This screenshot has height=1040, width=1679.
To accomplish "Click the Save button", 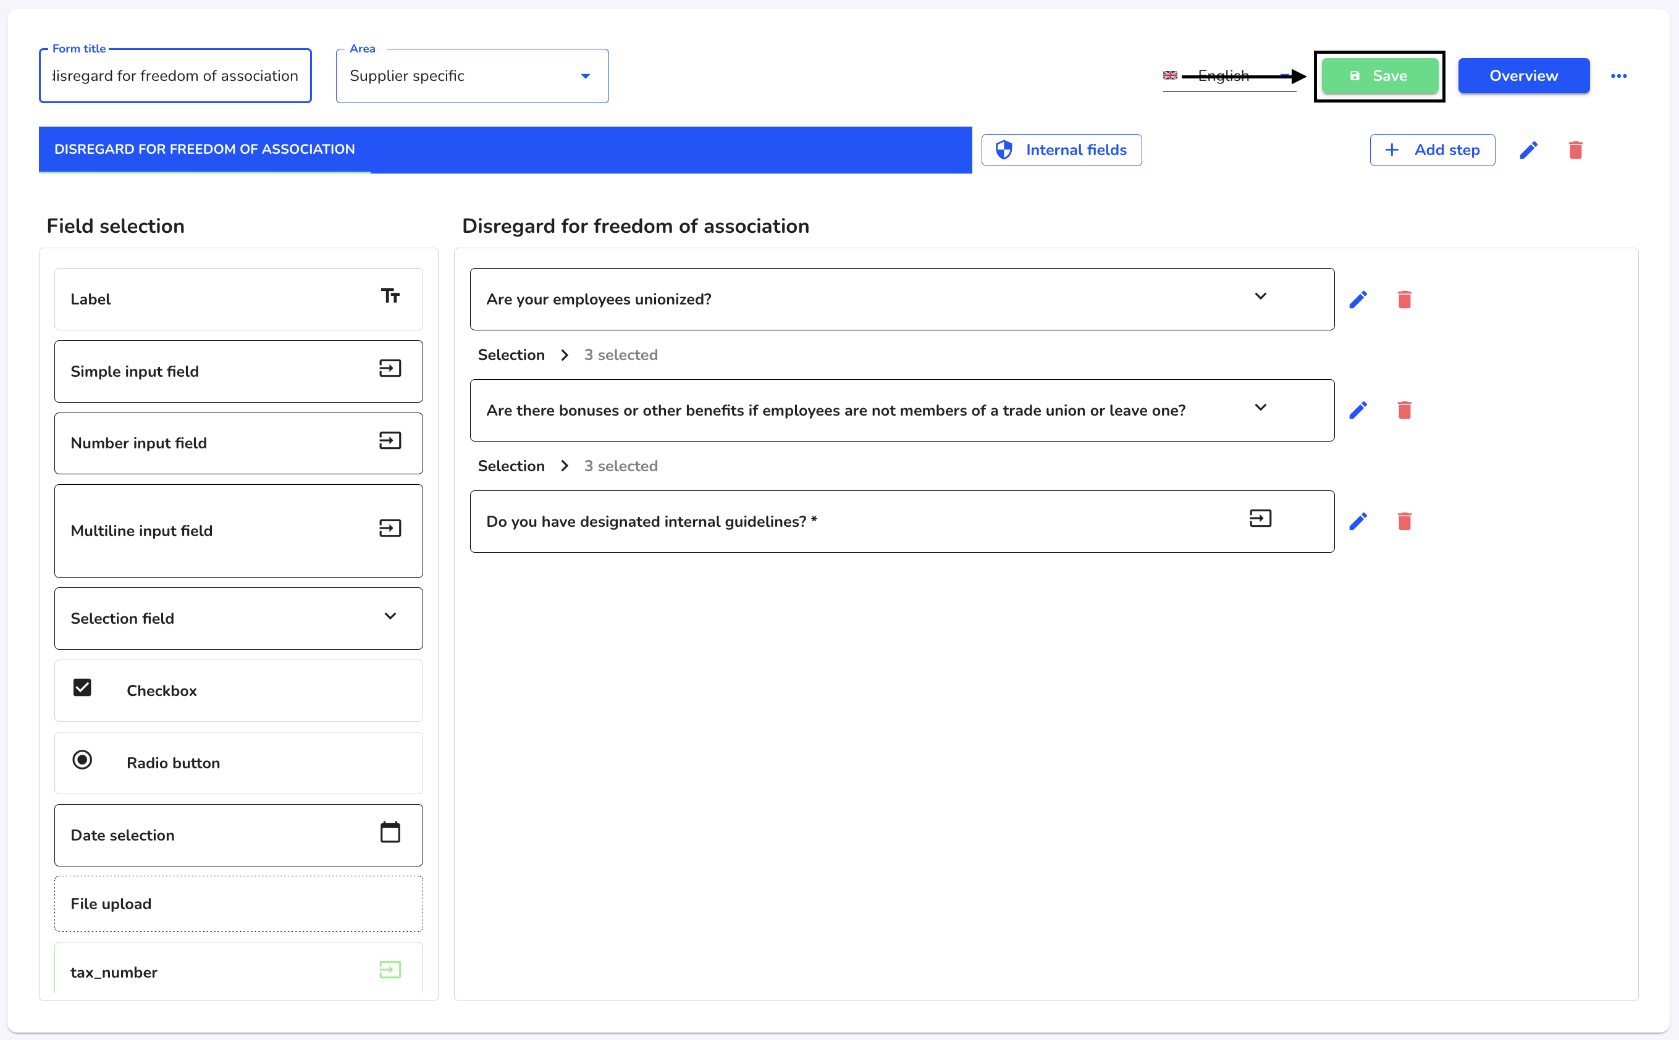I will [x=1379, y=75].
